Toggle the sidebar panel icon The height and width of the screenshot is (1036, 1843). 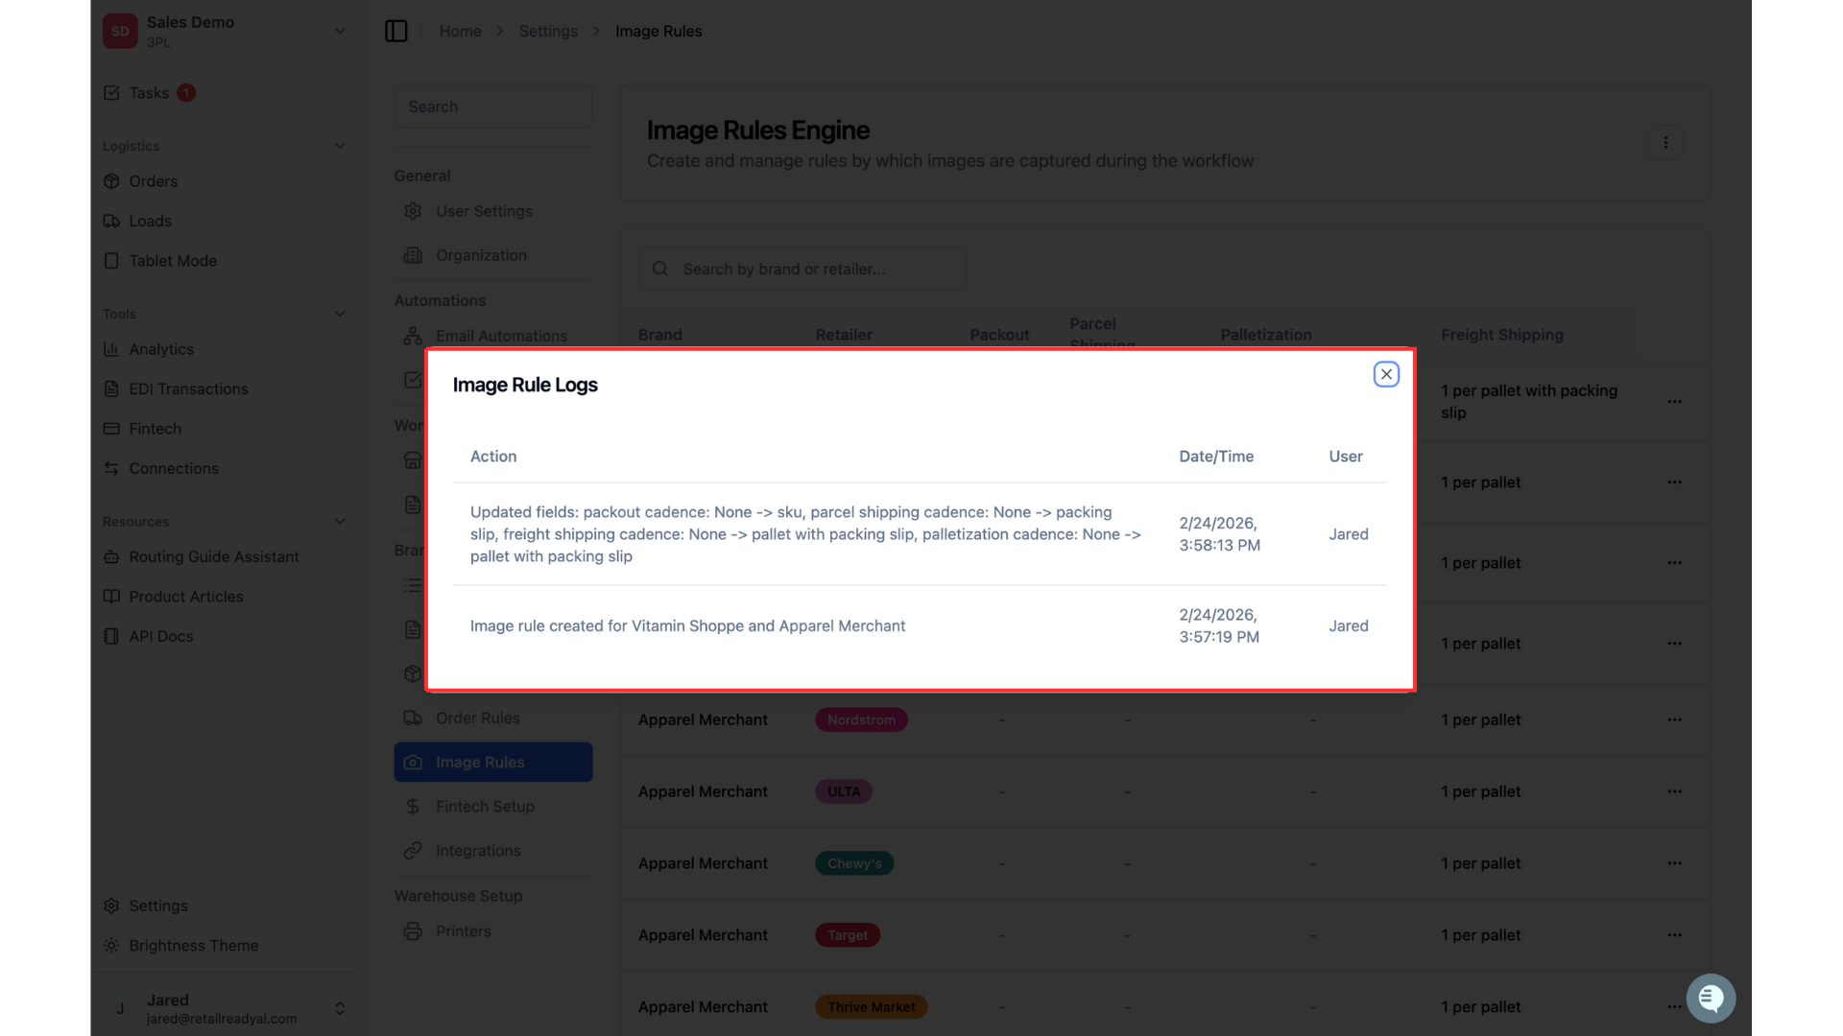pyautogui.click(x=396, y=31)
